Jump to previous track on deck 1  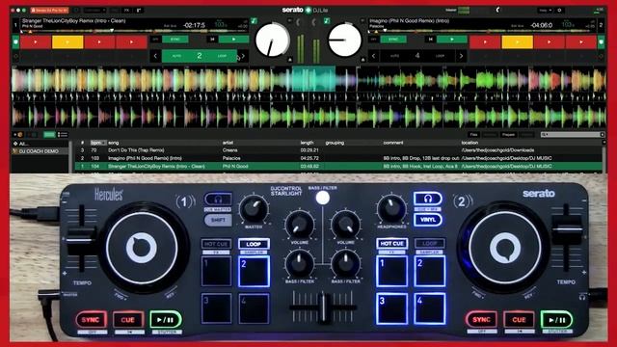(212, 40)
